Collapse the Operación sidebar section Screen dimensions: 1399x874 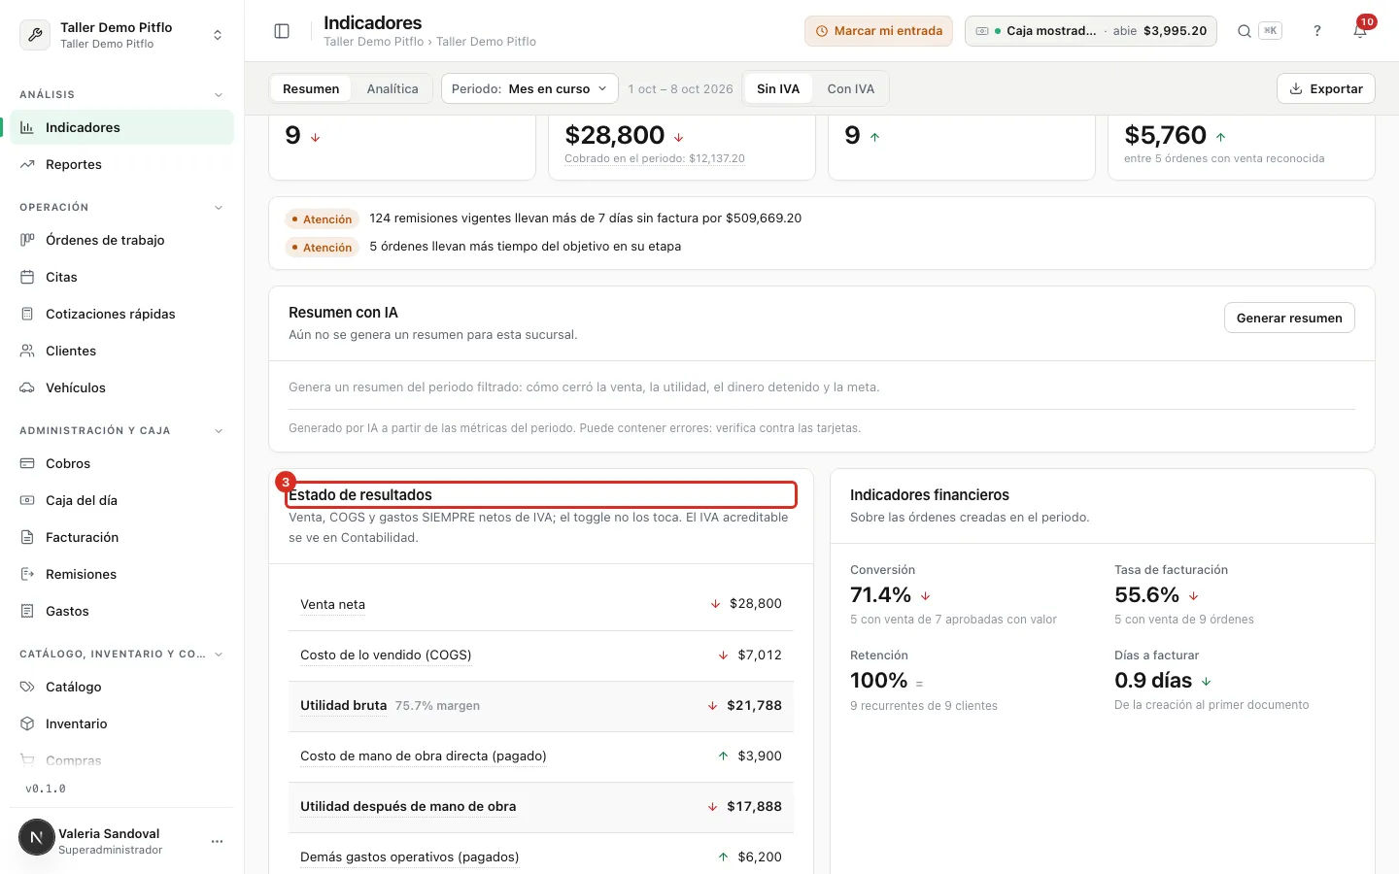click(x=219, y=208)
